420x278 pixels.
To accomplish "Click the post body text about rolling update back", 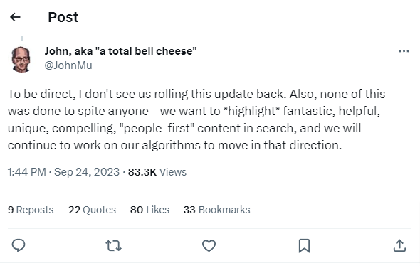I will (x=196, y=119).
